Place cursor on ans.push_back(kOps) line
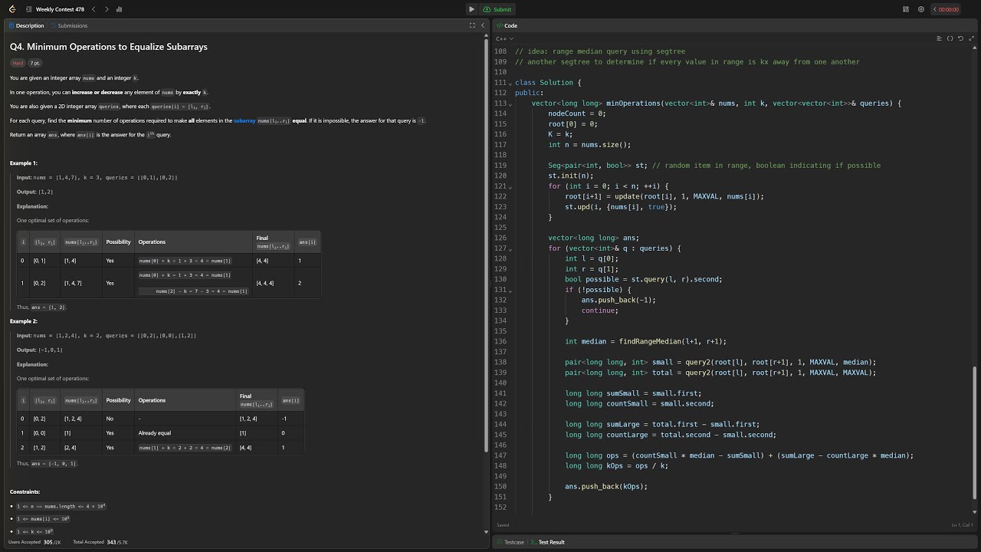Screen dimensions: 981x552 tap(606, 486)
